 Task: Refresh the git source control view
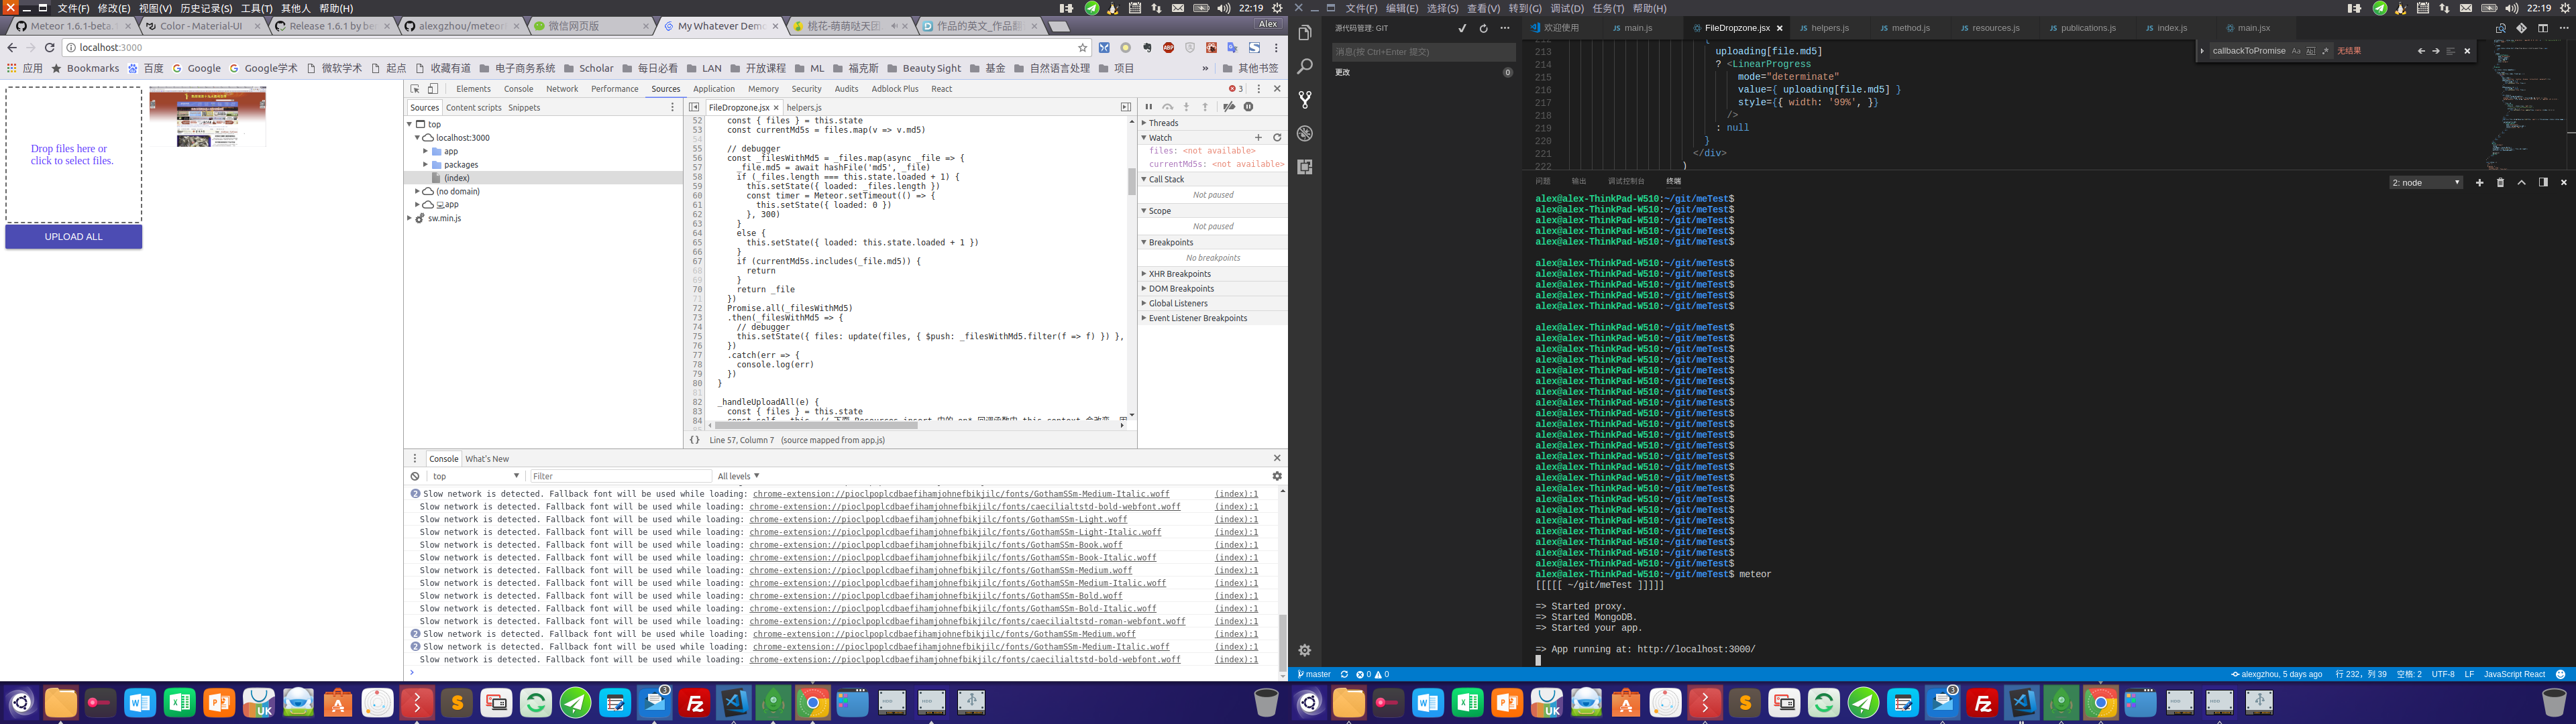coord(1483,28)
